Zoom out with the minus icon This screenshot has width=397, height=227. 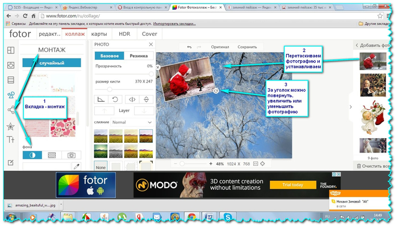coord(175,164)
